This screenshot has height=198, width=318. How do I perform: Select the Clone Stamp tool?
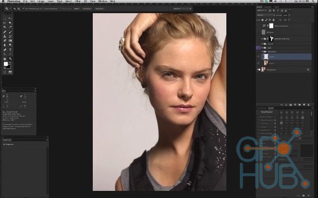[x=5, y=36]
